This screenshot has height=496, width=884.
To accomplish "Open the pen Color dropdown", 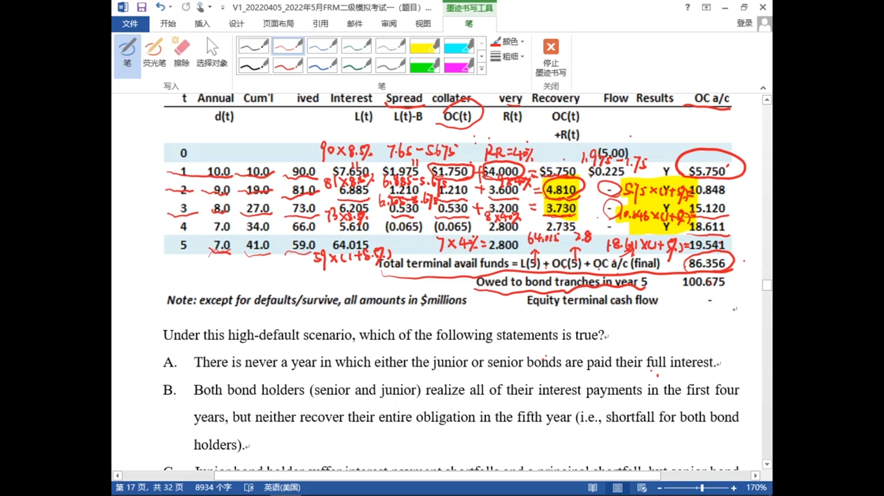I will click(x=509, y=42).
